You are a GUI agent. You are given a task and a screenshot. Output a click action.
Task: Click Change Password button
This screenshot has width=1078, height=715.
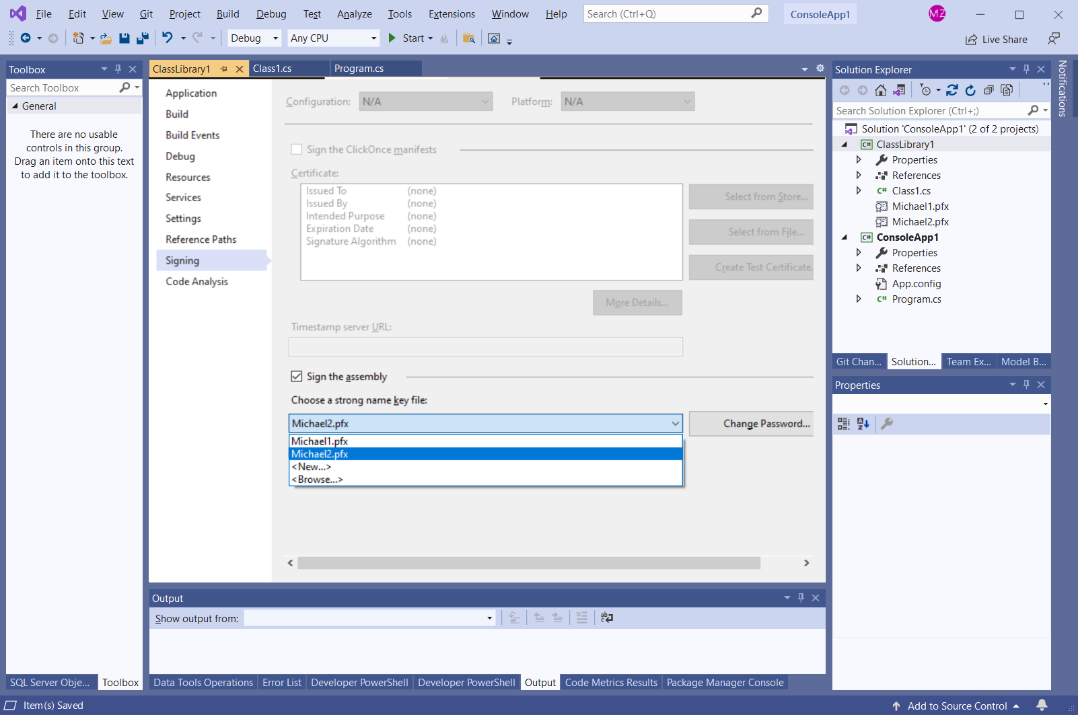point(752,424)
